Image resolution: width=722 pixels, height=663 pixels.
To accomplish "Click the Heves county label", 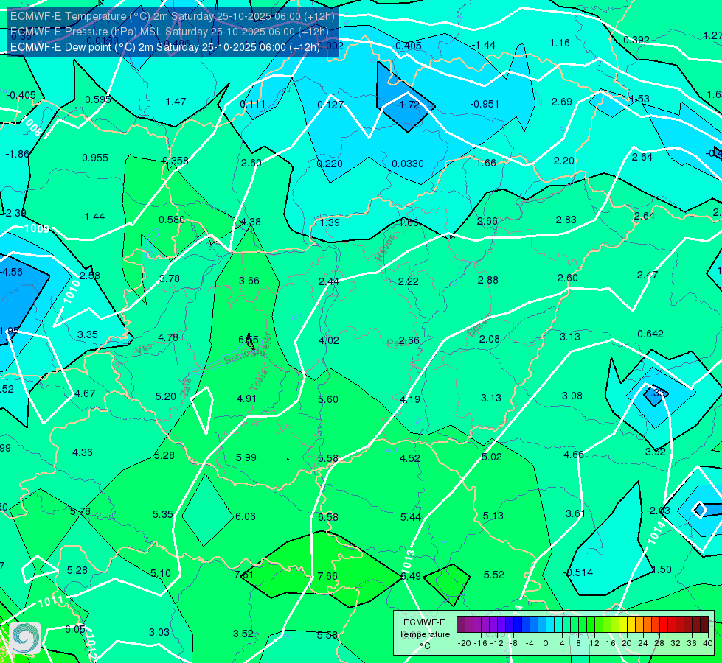I will coord(386,248).
